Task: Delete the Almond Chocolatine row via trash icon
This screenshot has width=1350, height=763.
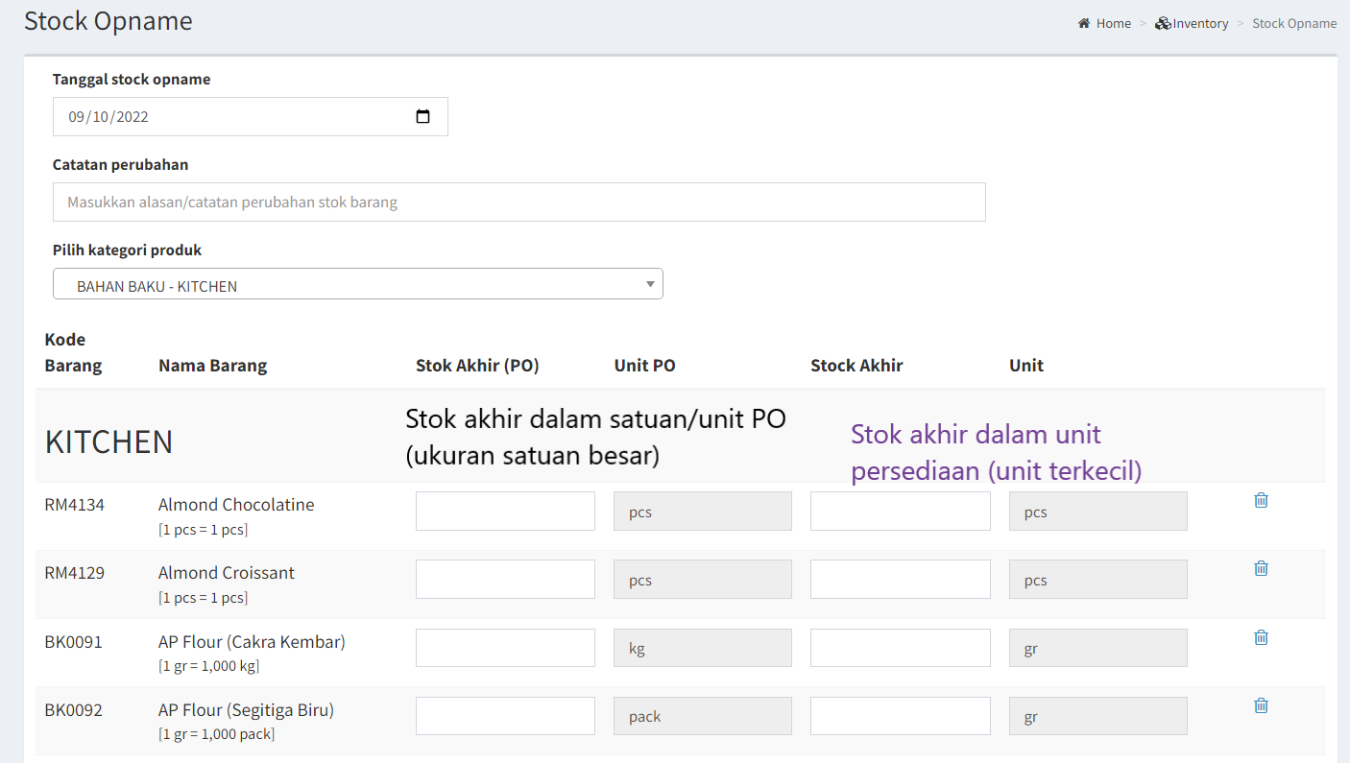Action: [x=1261, y=500]
